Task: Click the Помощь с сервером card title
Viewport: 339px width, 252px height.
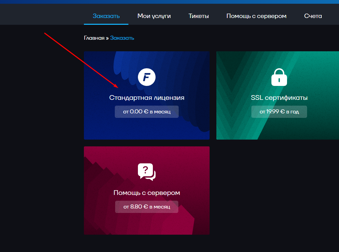Action: pyautogui.click(x=146, y=193)
